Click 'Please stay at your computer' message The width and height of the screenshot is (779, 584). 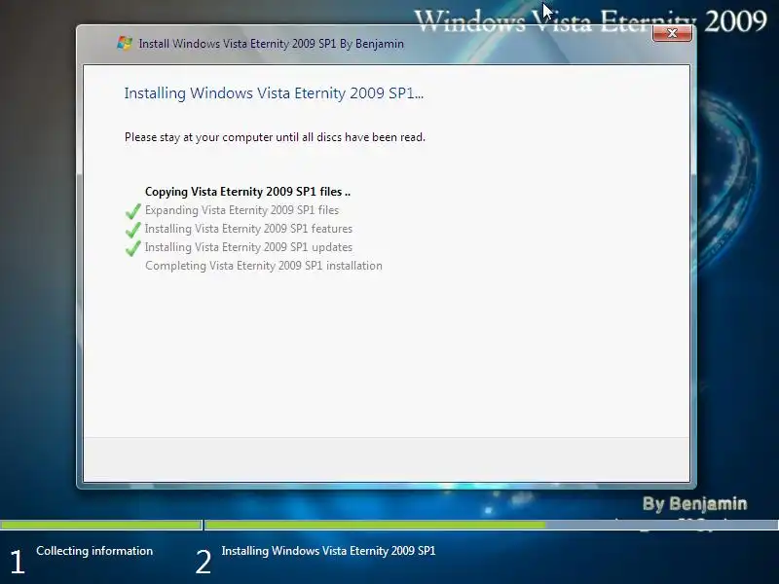tap(275, 137)
